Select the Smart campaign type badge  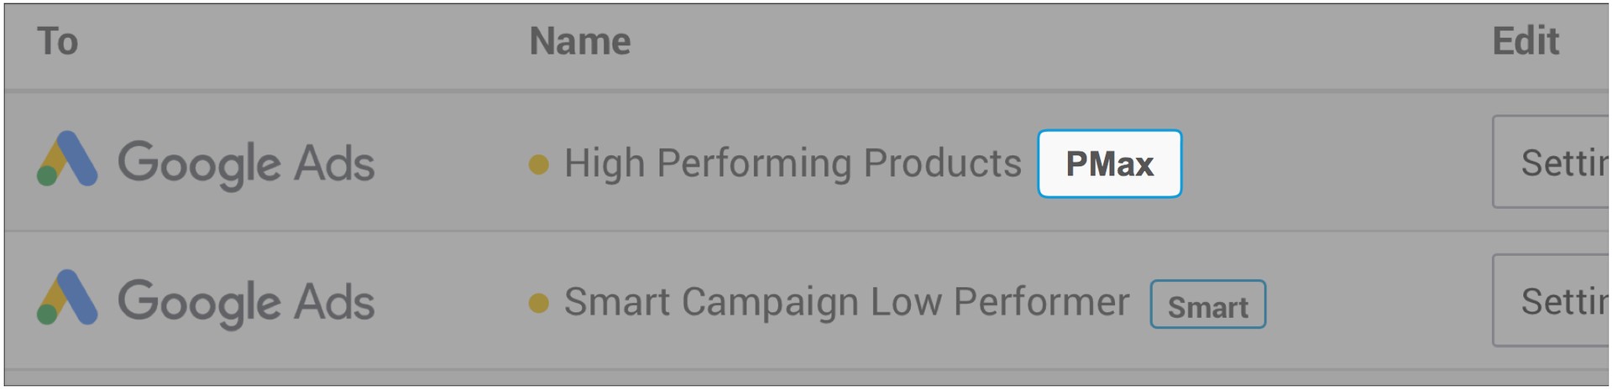pos(1207,304)
